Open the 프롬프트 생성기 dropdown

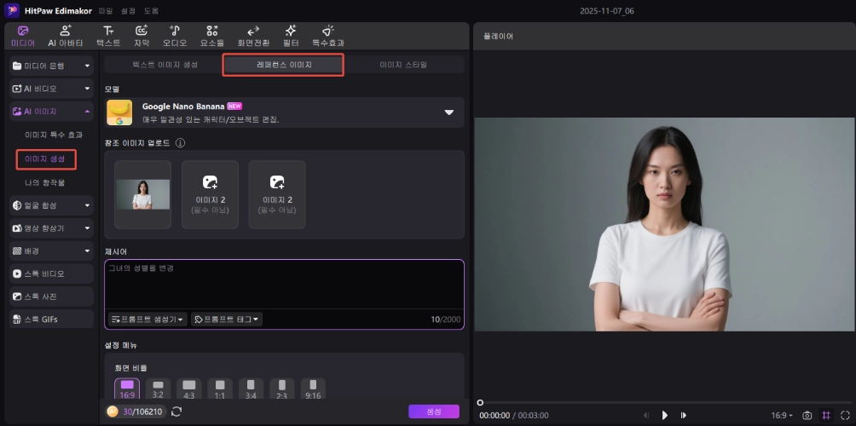click(147, 319)
